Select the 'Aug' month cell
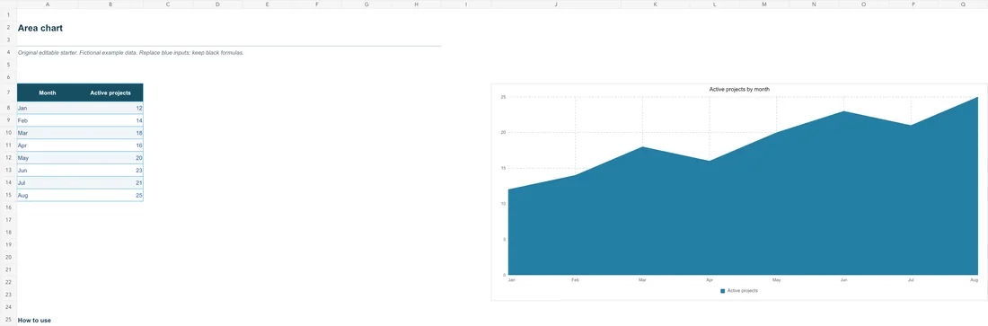Viewport: 988px width, 326px height. 48,196
